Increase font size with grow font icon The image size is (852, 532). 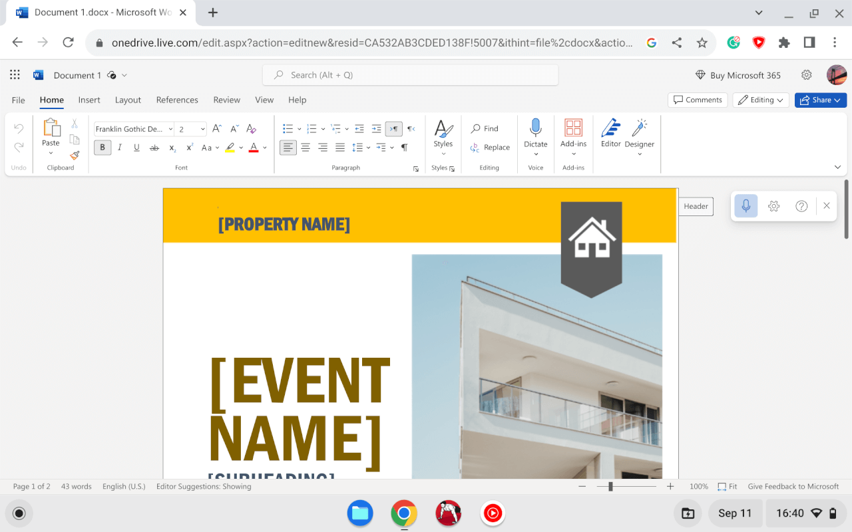coord(217,129)
